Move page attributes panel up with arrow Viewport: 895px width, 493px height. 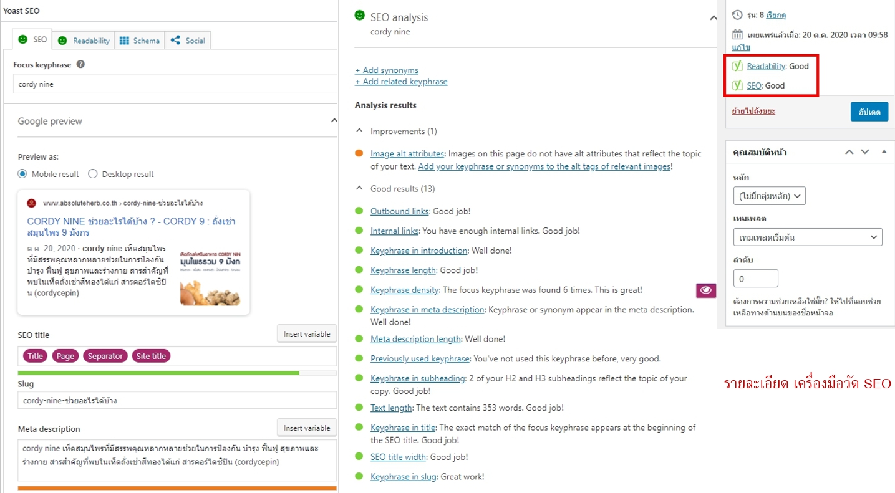[x=849, y=151]
